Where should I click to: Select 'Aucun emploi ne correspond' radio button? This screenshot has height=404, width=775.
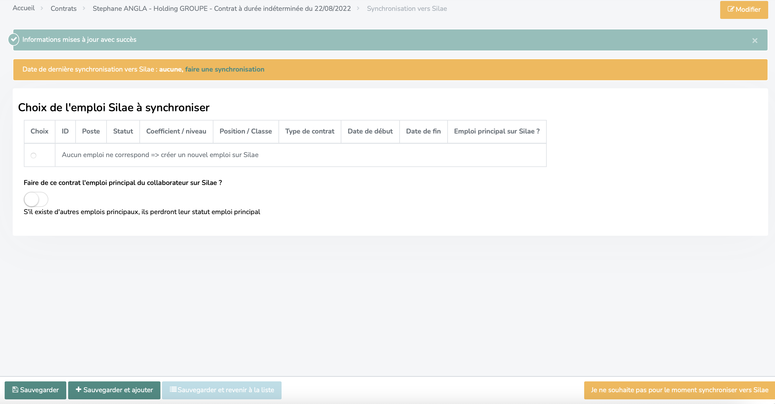[x=33, y=155]
